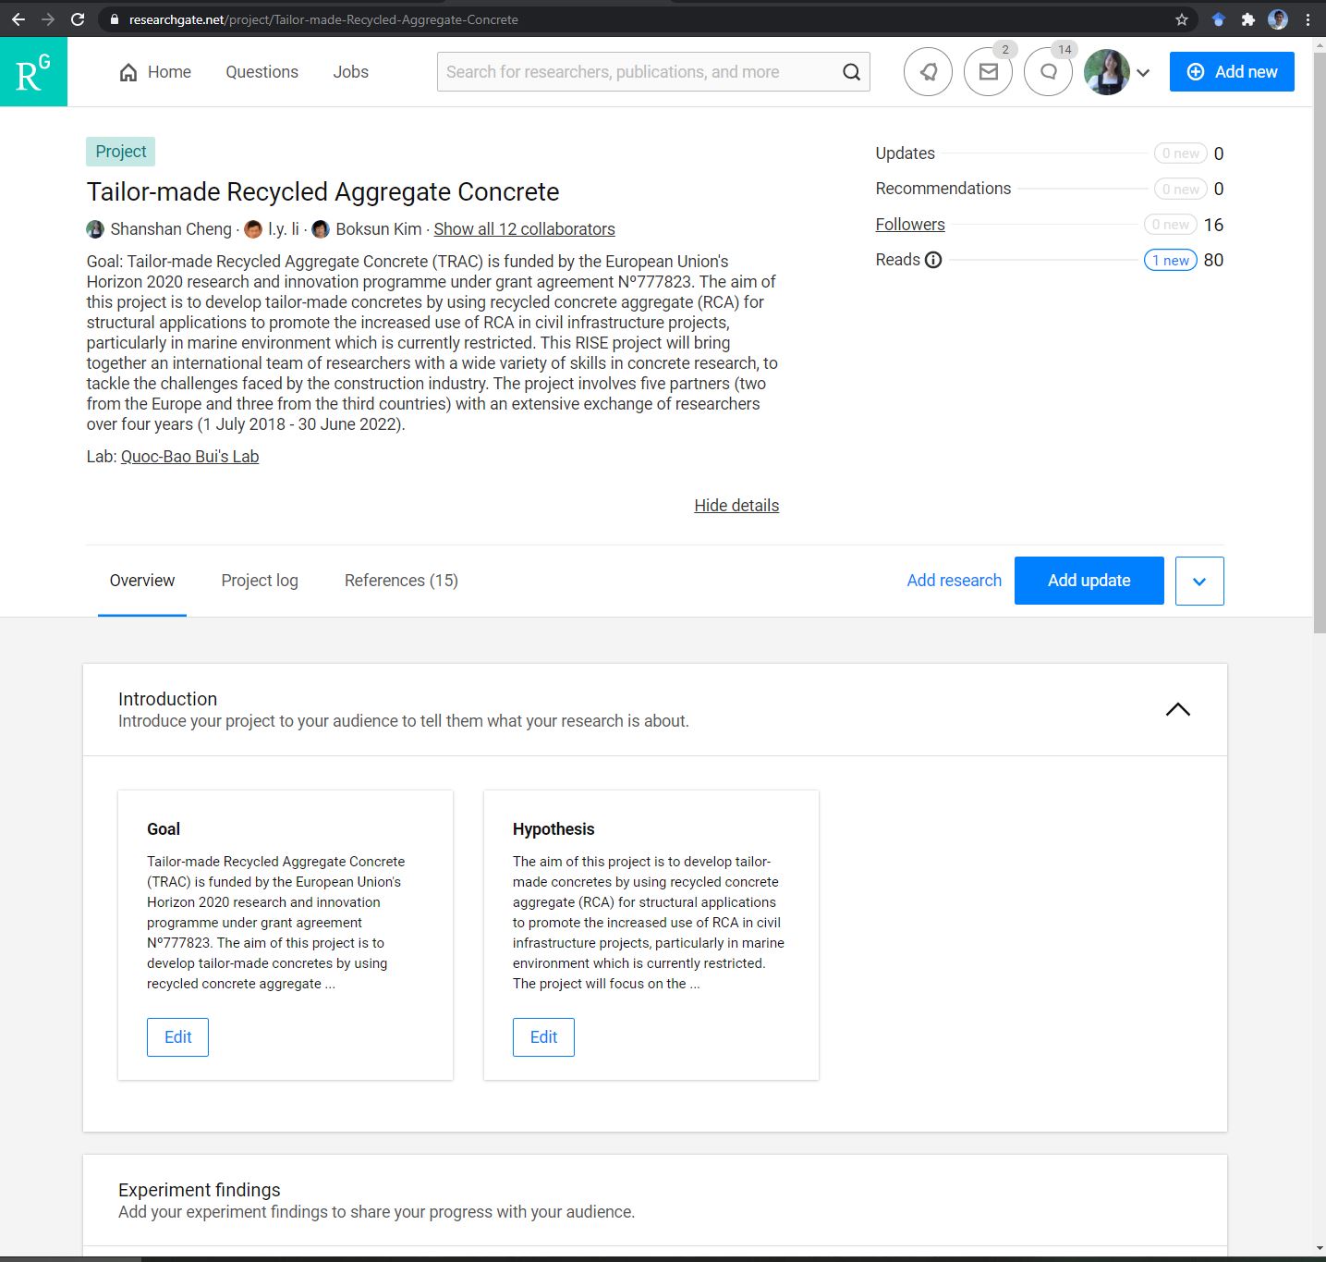Screen dimensions: 1326x1262
Task: Click Hide details link
Action: 736,506
